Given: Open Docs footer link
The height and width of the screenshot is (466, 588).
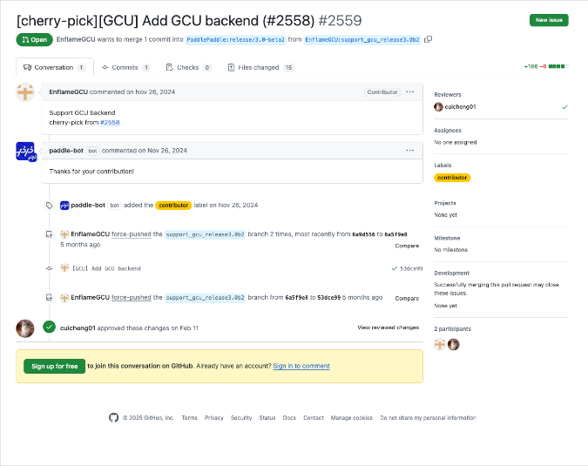Looking at the screenshot, I should 289,418.
